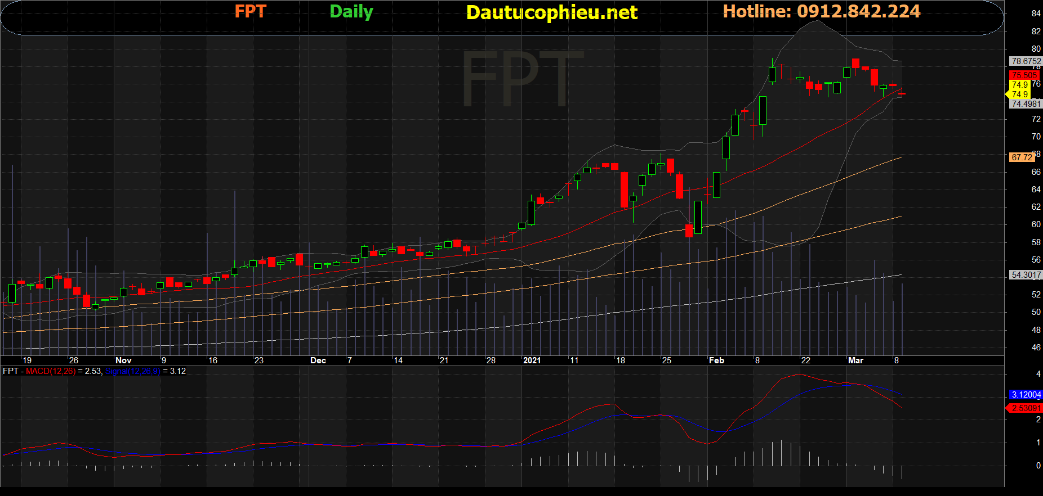Click the orange FPT ticker title
Screen dimensions: 1043x496
click(x=250, y=11)
